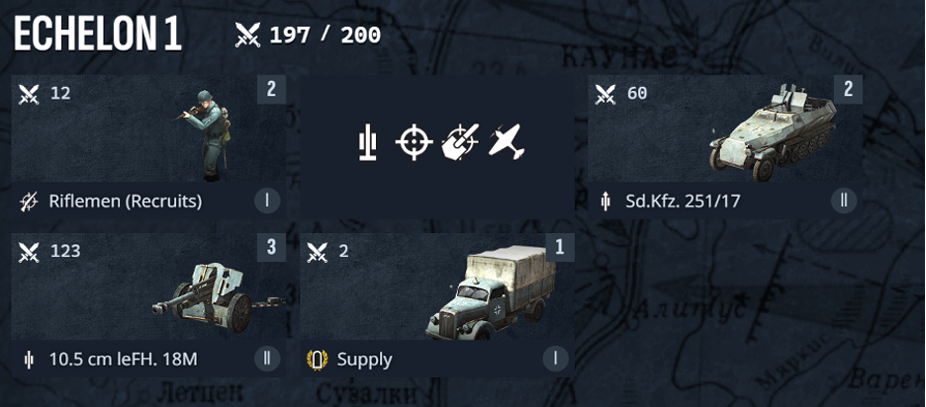This screenshot has height=407, width=926.
Task: Click unit type icon beside Riflemen (Recruits)
Action: pos(29,202)
